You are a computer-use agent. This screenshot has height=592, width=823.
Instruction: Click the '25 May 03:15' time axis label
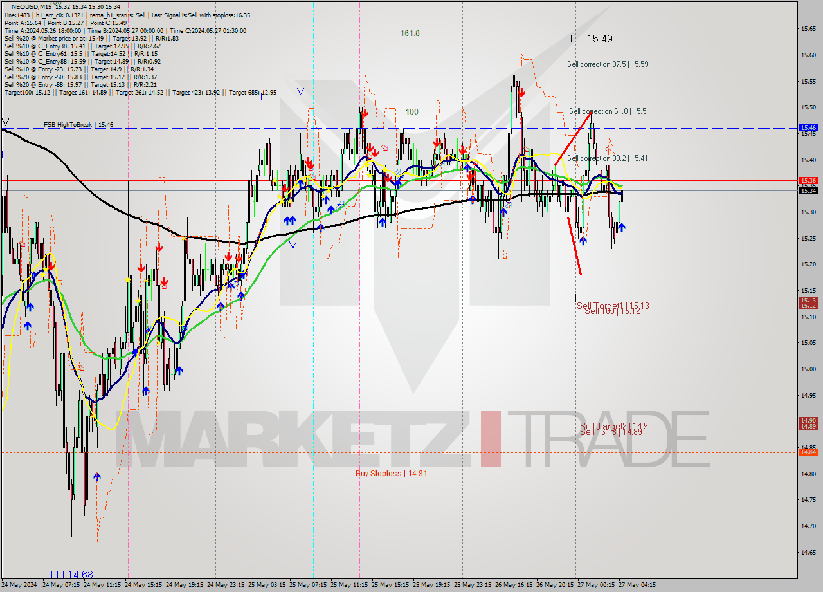[x=267, y=585]
